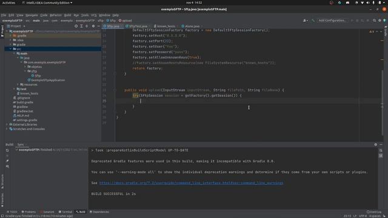Open the user account icon in toolbar
Image resolution: width=388 pixels, height=218 pixels.
tap(306, 21)
